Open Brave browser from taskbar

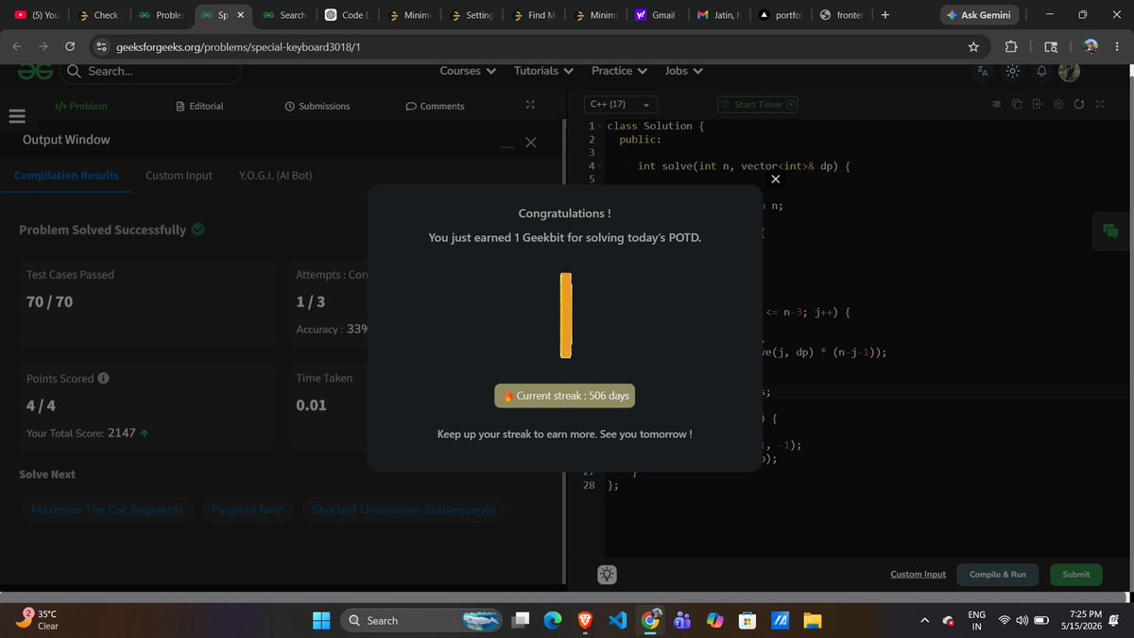point(585,620)
